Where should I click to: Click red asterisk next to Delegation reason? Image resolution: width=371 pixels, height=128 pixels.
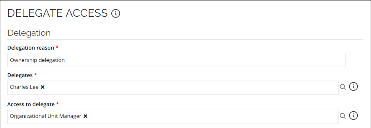click(57, 47)
